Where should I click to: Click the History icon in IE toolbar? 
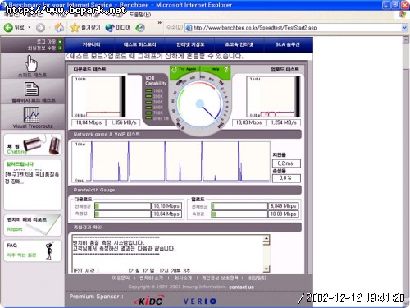pos(140,27)
